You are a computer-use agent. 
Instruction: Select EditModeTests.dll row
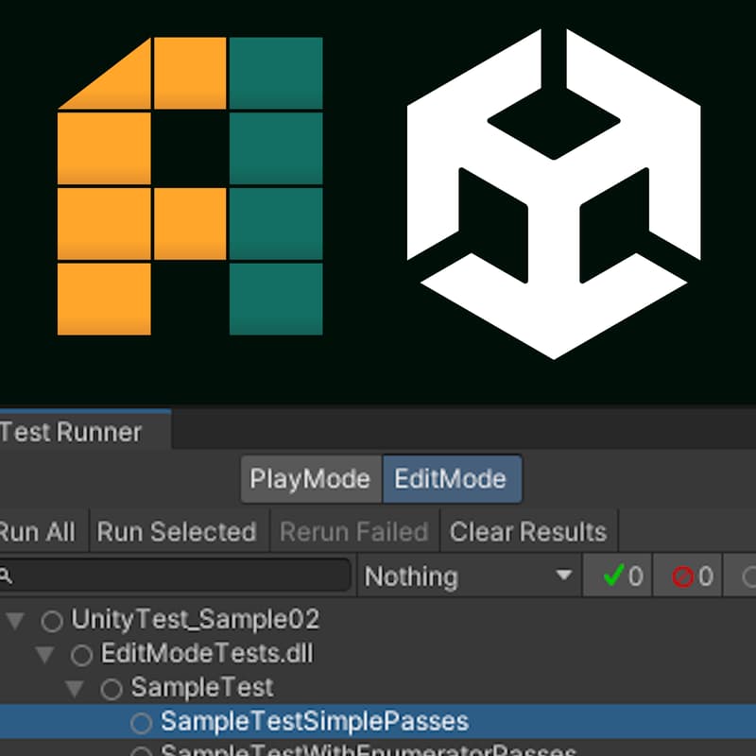(x=378, y=653)
